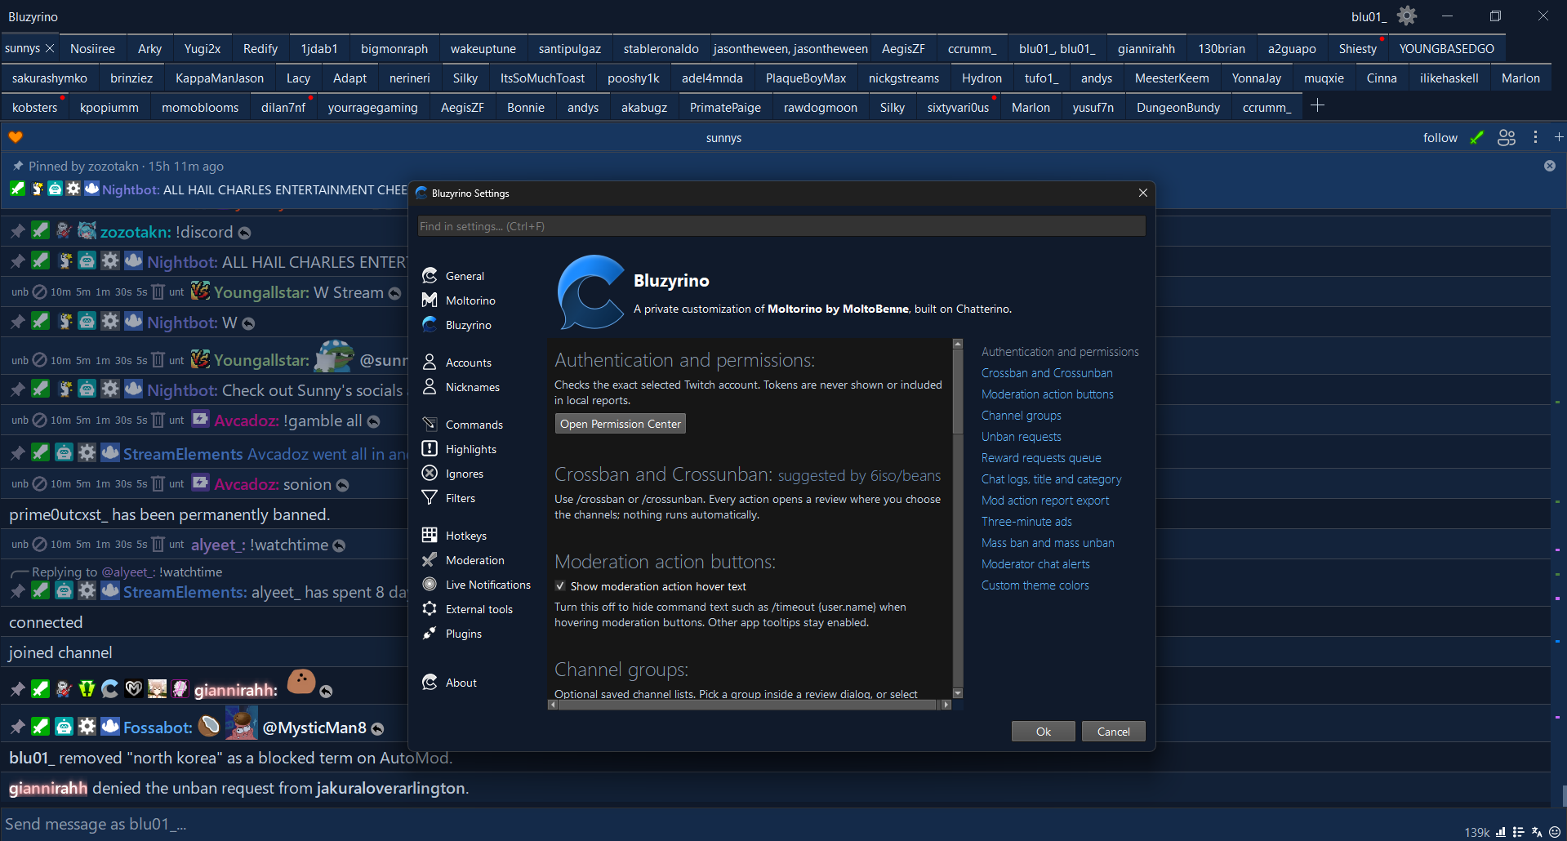Viewport: 1567px width, 841px height.
Task: Open General settings page
Action: click(x=465, y=276)
